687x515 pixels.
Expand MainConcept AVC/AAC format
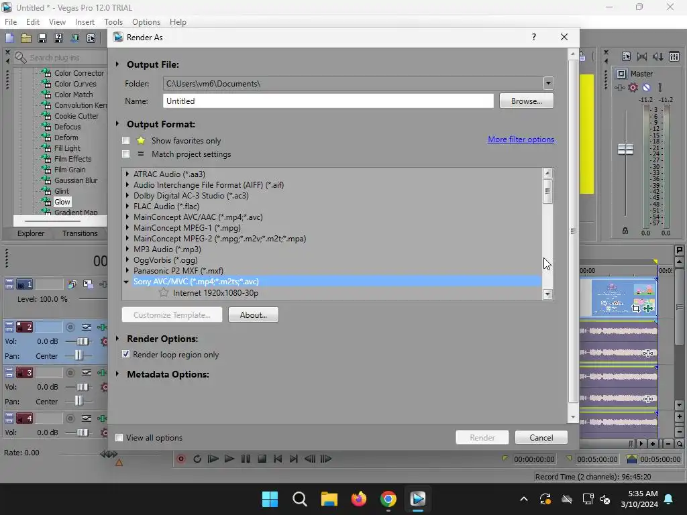coord(127,217)
